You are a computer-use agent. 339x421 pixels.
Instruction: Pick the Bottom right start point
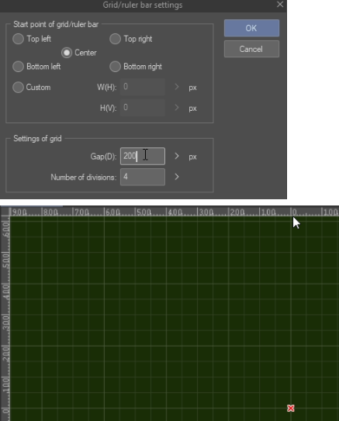point(115,67)
